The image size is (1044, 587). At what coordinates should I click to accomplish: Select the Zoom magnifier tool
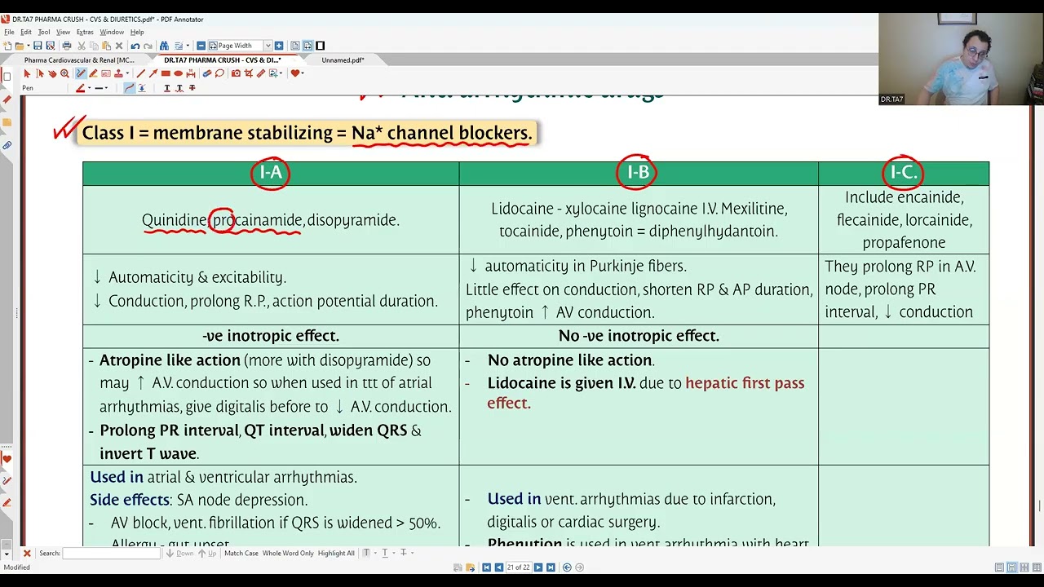click(65, 73)
